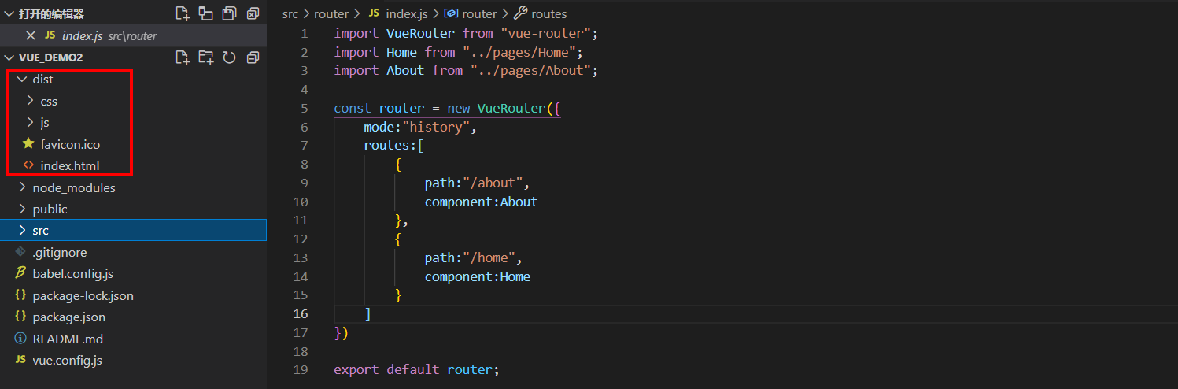1178x389 pixels.
Task: Click Save All icon in Open Editors
Action: [x=229, y=13]
